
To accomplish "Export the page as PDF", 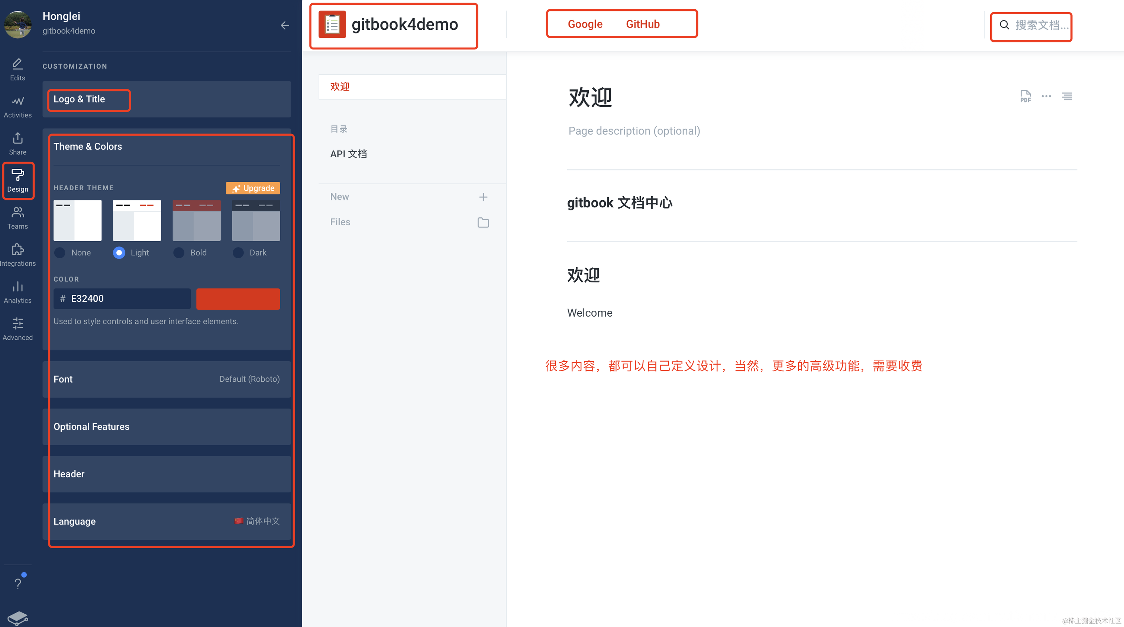I will click(x=1026, y=96).
